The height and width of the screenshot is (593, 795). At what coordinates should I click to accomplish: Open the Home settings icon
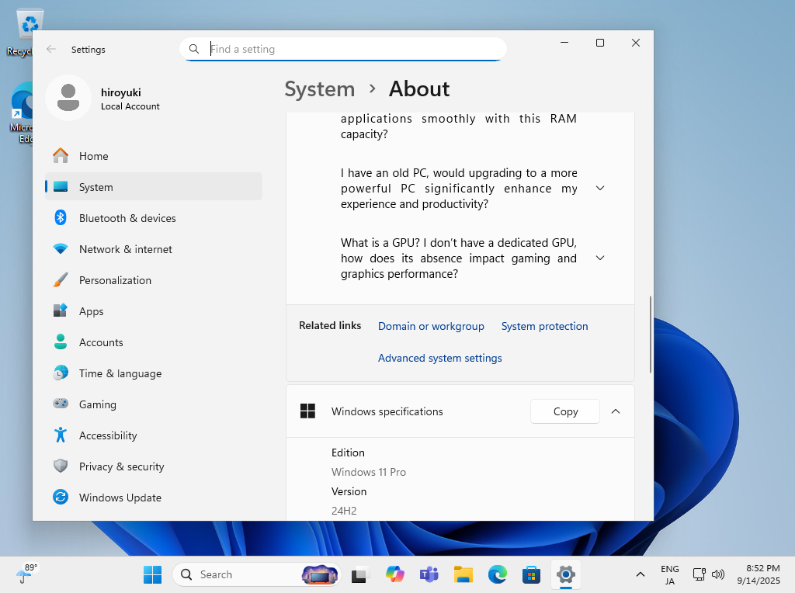pyautogui.click(x=61, y=155)
